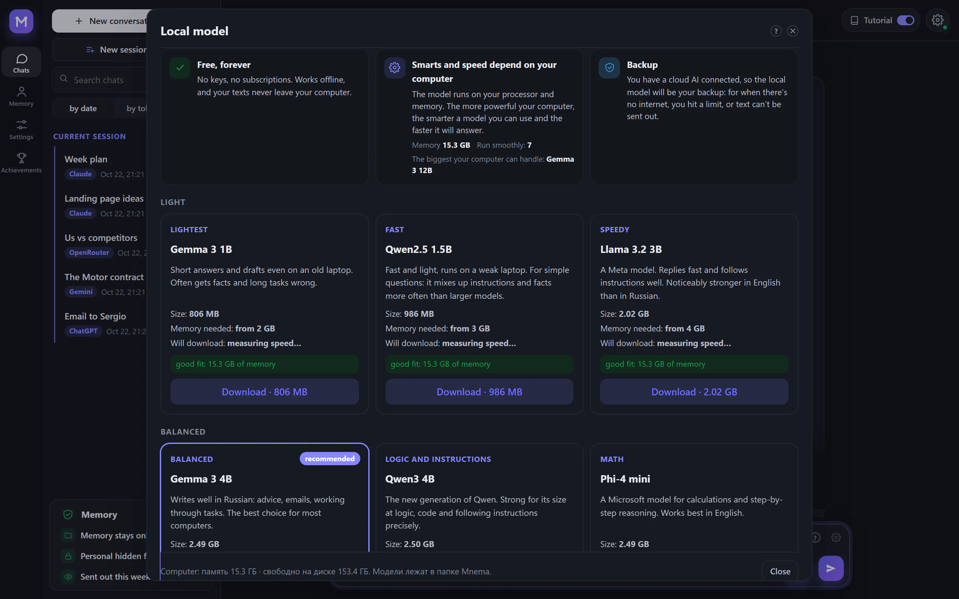Select the recommended Gemma 3 4B card
The image size is (959, 599).
tap(264, 498)
